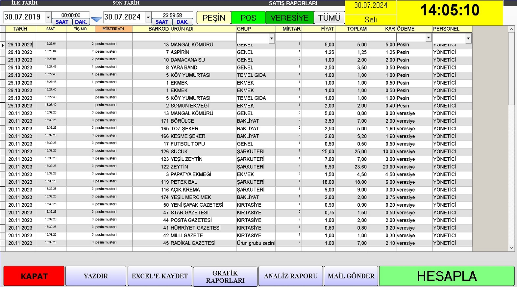Click the vertical scrollbar down arrow
This screenshot has height=287, width=517.
[x=511, y=248]
